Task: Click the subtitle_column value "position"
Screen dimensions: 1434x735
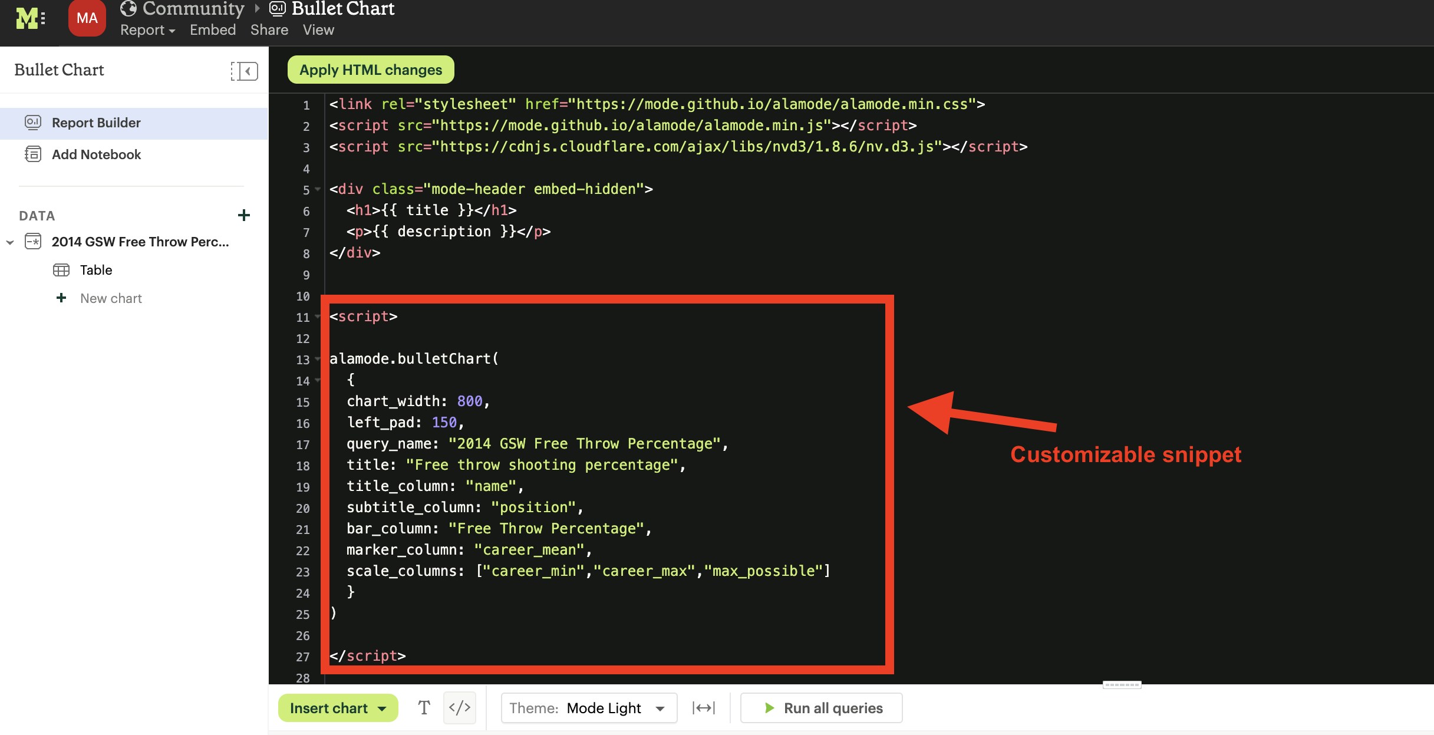Action: pos(533,507)
